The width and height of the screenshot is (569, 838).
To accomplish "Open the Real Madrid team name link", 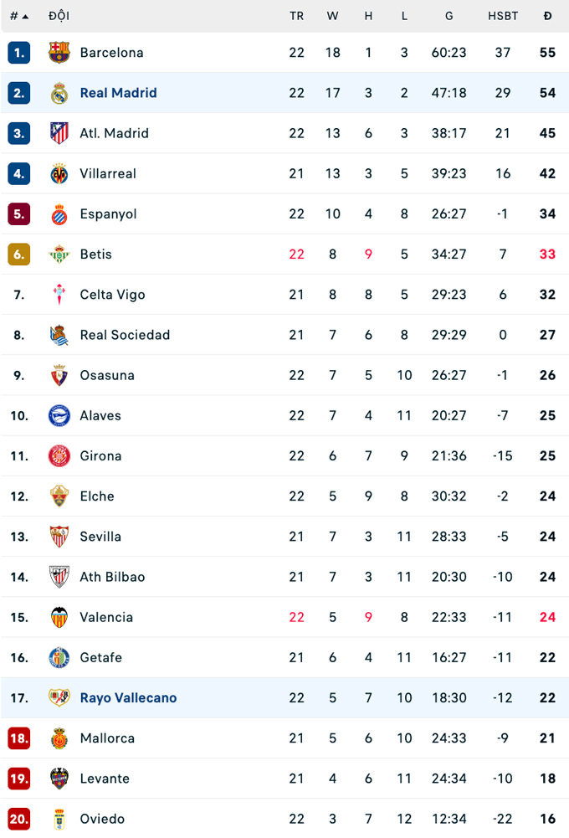I will click(x=118, y=93).
